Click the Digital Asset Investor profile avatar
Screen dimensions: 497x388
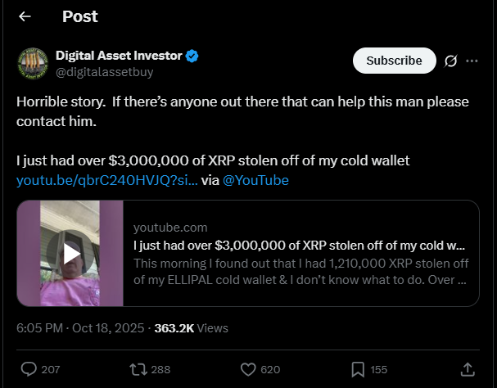[33, 64]
